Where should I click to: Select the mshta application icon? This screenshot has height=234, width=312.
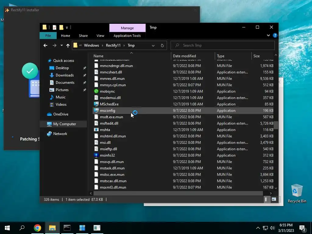(96, 130)
